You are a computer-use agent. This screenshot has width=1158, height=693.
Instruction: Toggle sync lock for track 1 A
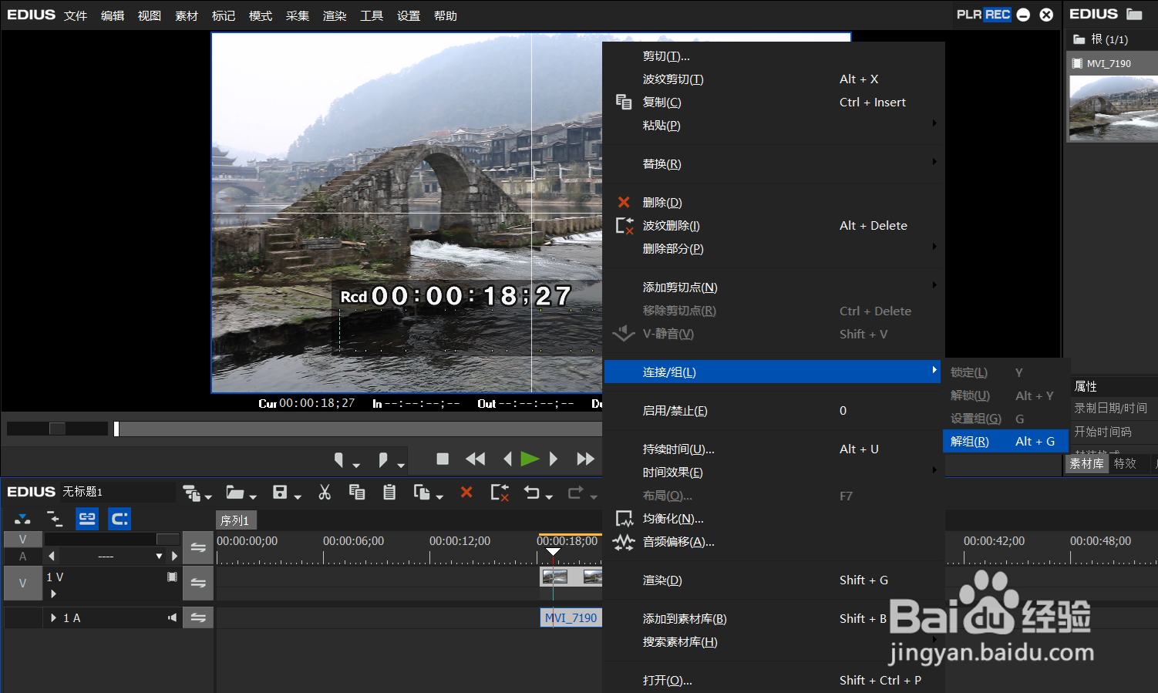(x=198, y=617)
